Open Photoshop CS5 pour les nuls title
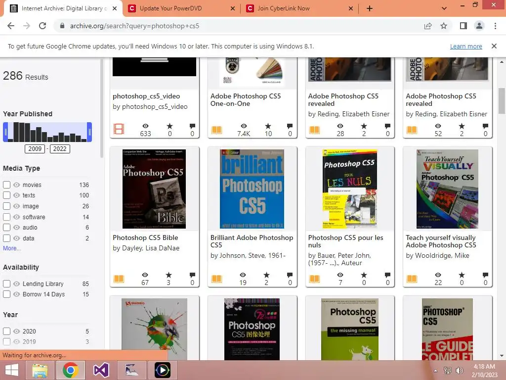 [345, 241]
